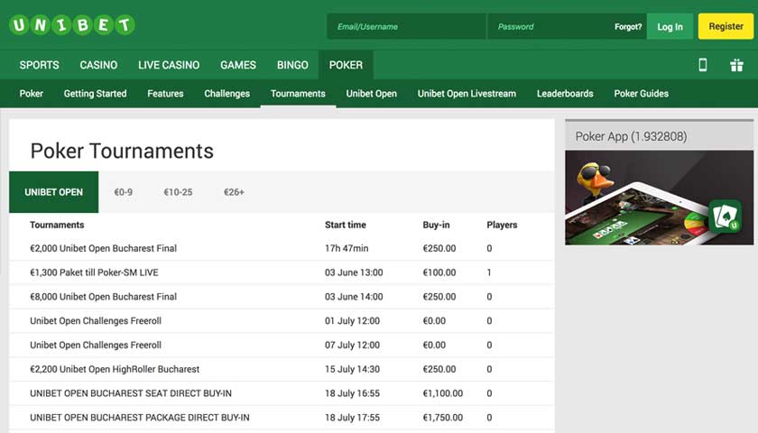This screenshot has height=433, width=758.
Task: Open €1,300 Paket till Poker-SM LIVE
Action: point(94,272)
